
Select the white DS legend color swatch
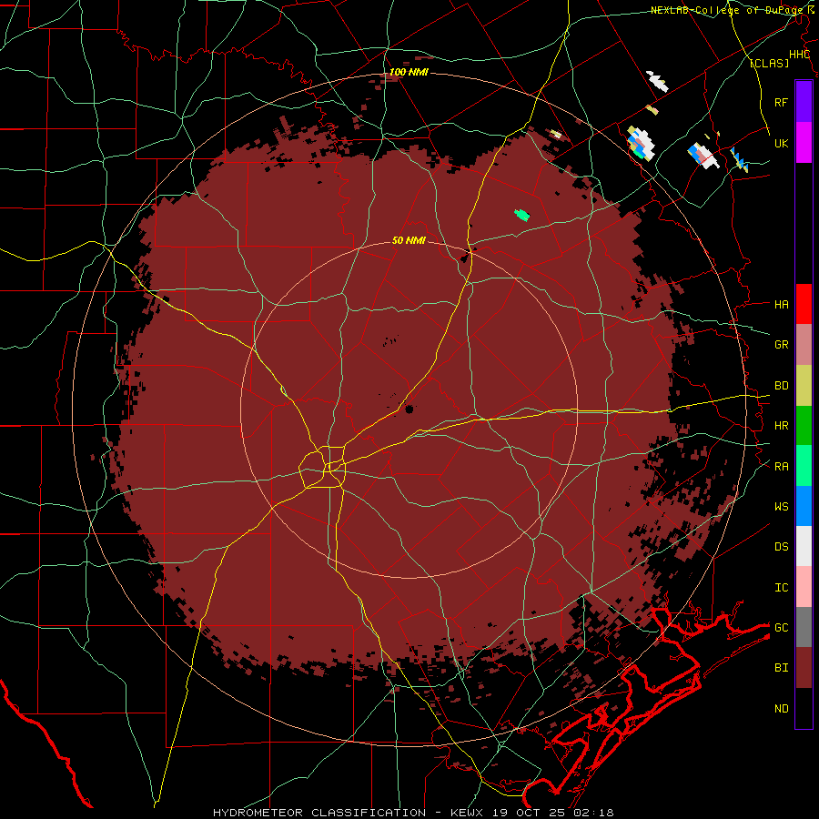(804, 546)
